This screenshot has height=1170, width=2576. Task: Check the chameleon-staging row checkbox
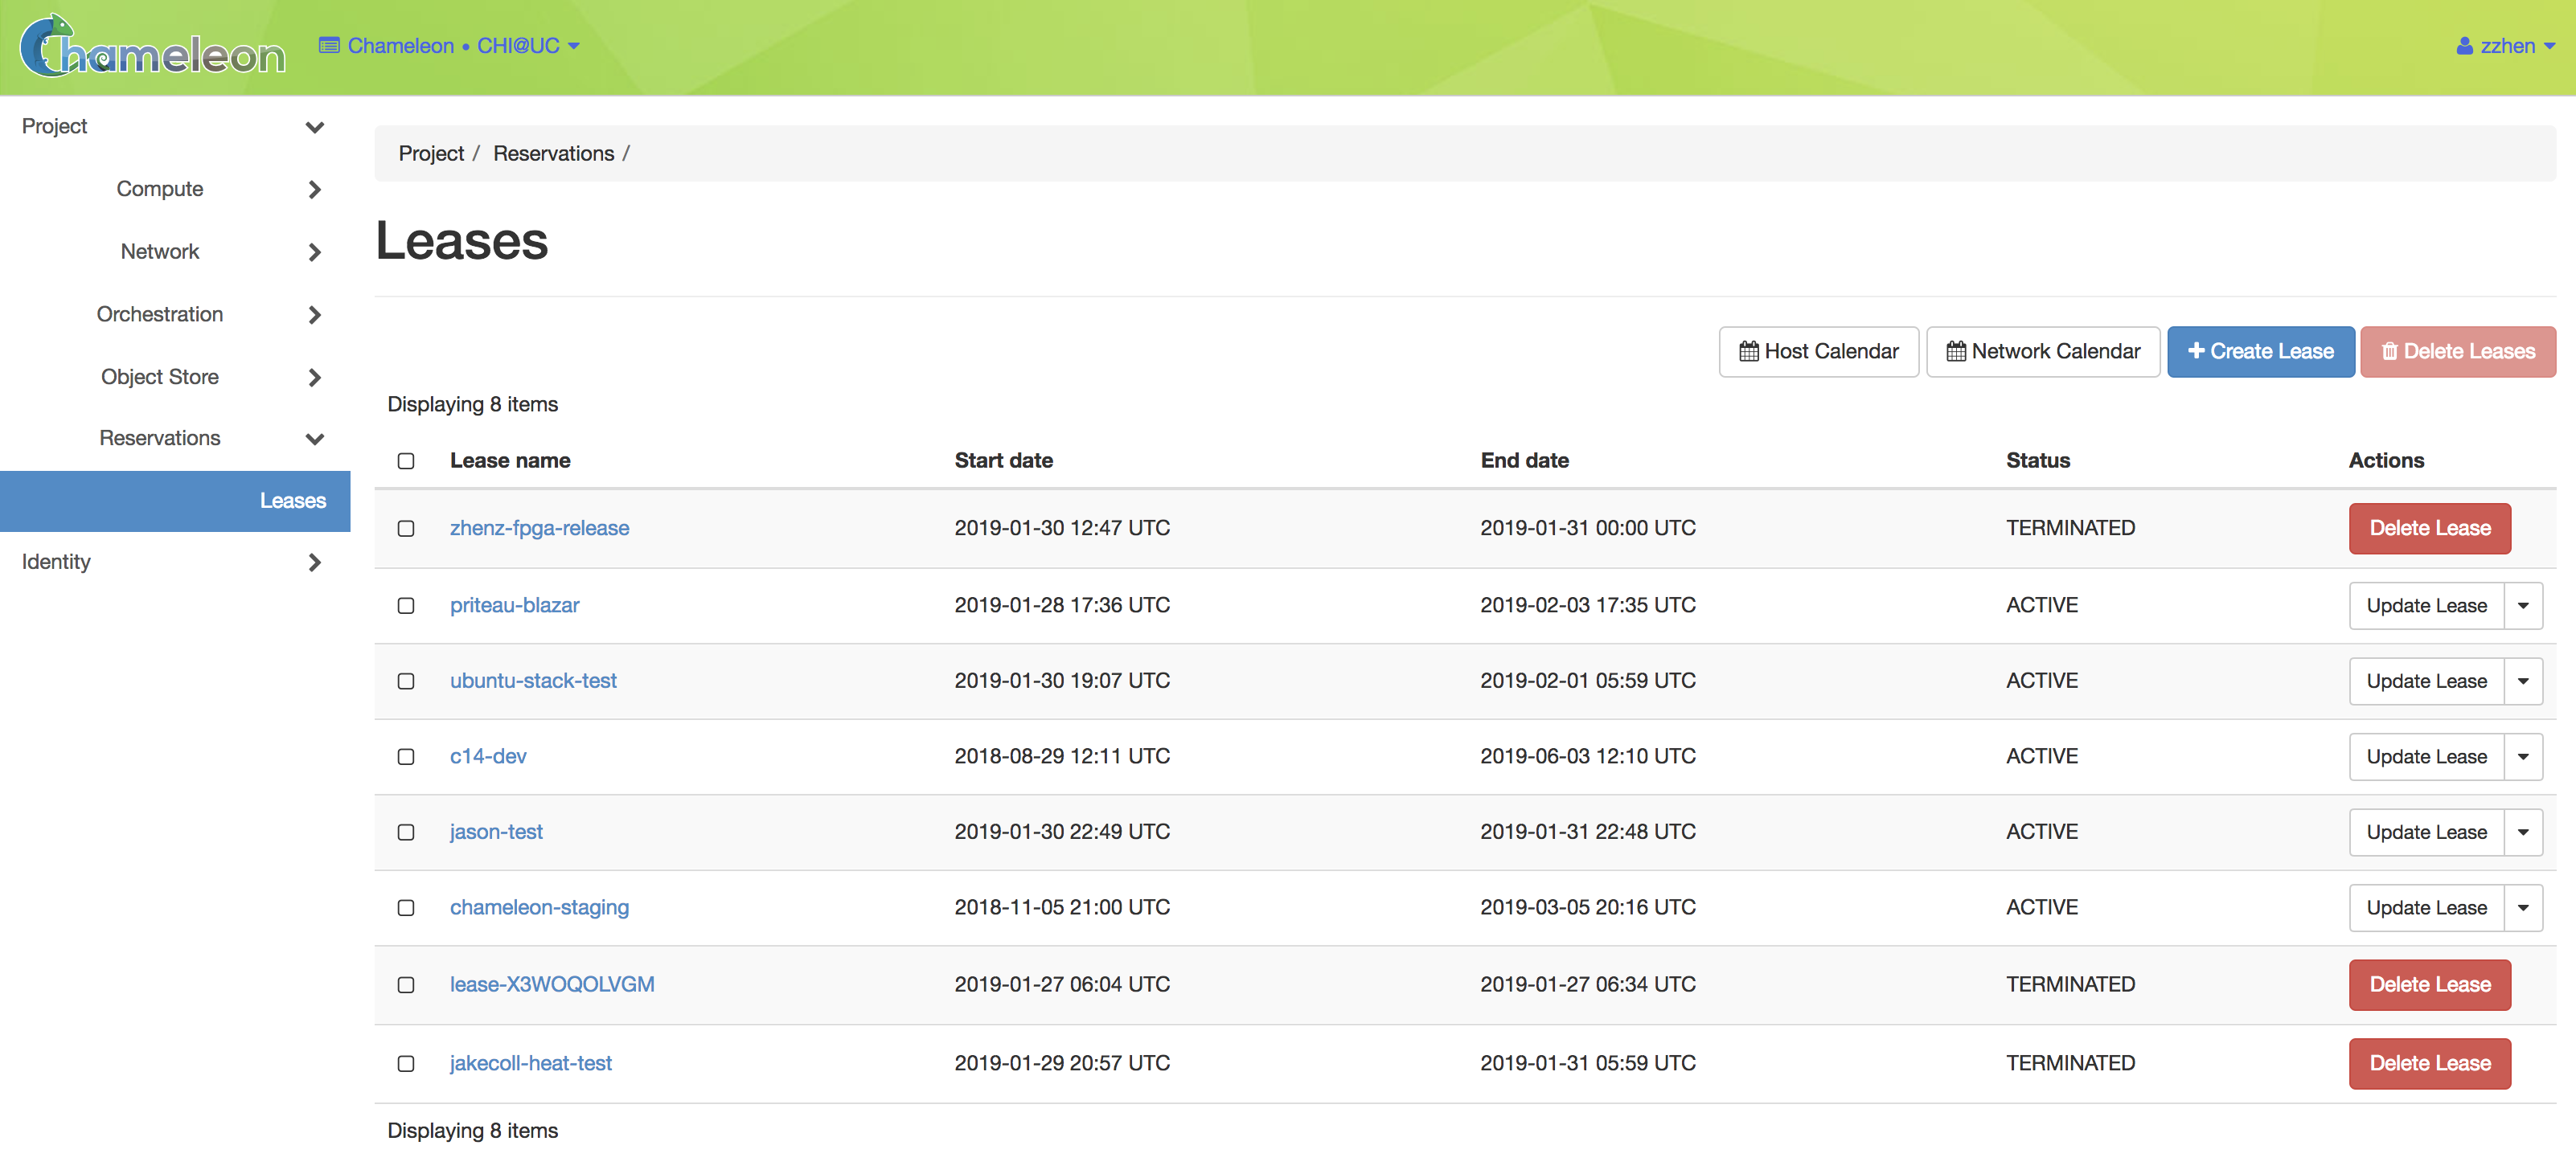point(406,908)
